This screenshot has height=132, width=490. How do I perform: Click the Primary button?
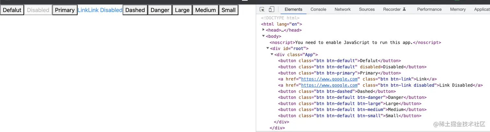point(65,10)
